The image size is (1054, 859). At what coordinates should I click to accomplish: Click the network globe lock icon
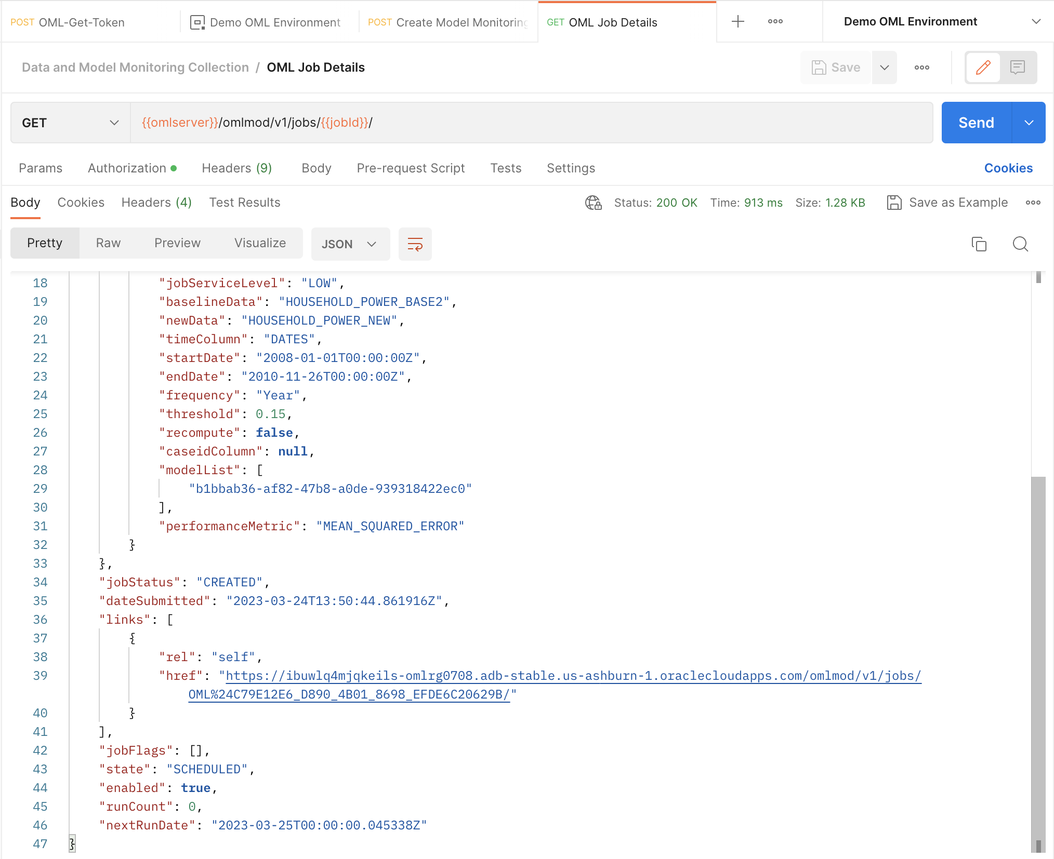pos(593,203)
